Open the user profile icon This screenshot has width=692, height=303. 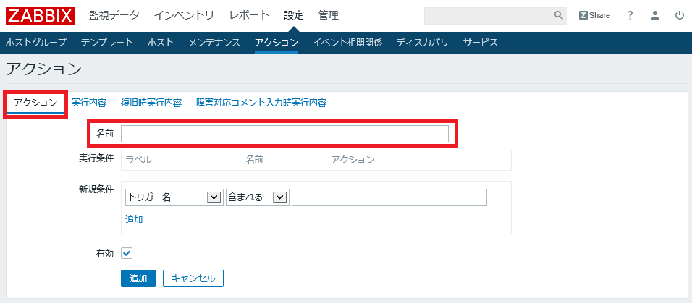[x=655, y=15]
